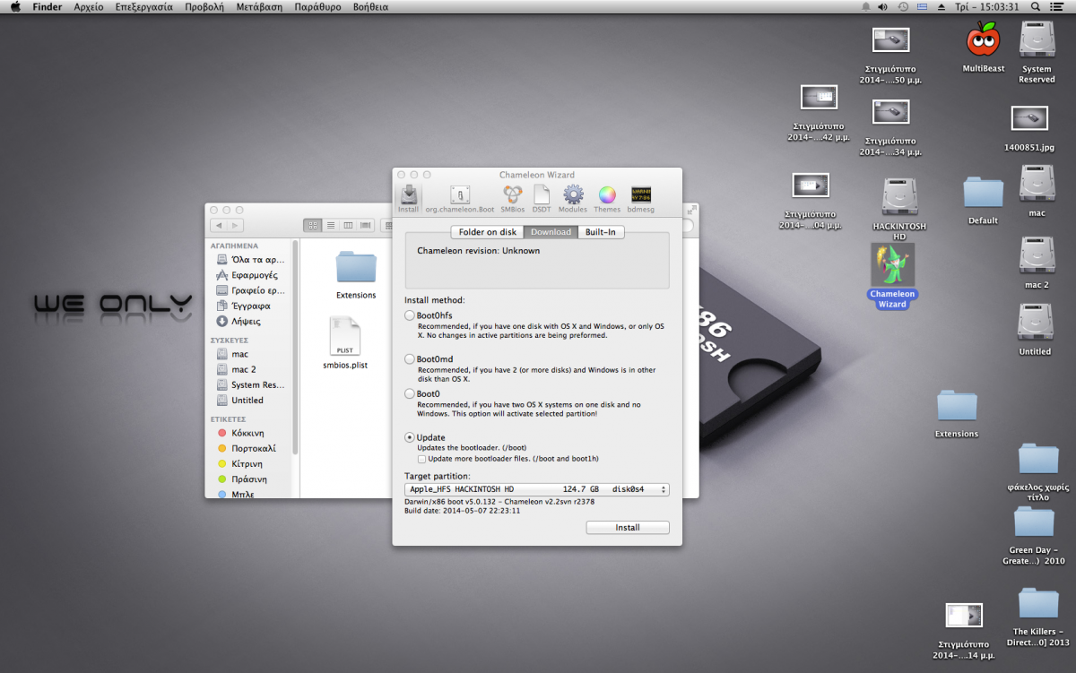Screen dimensions: 1076x673
Task: Click the menu bar clock
Action: [988, 6]
